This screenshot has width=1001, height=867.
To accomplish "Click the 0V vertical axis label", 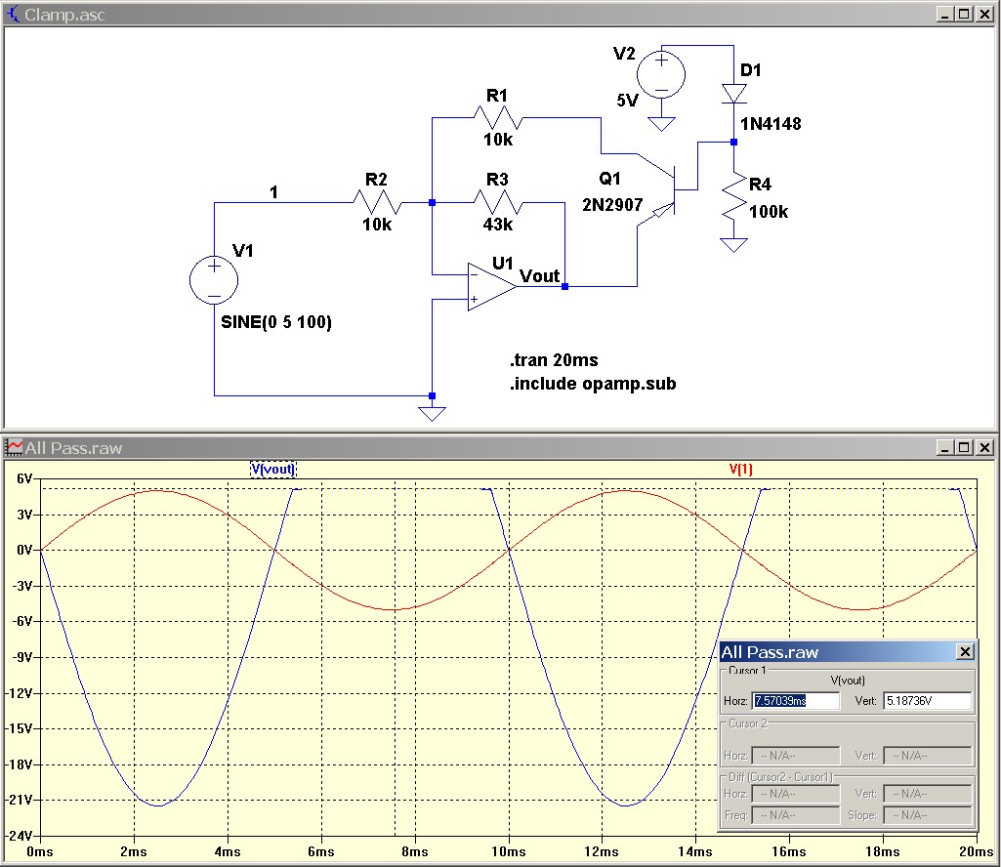I will [x=24, y=550].
